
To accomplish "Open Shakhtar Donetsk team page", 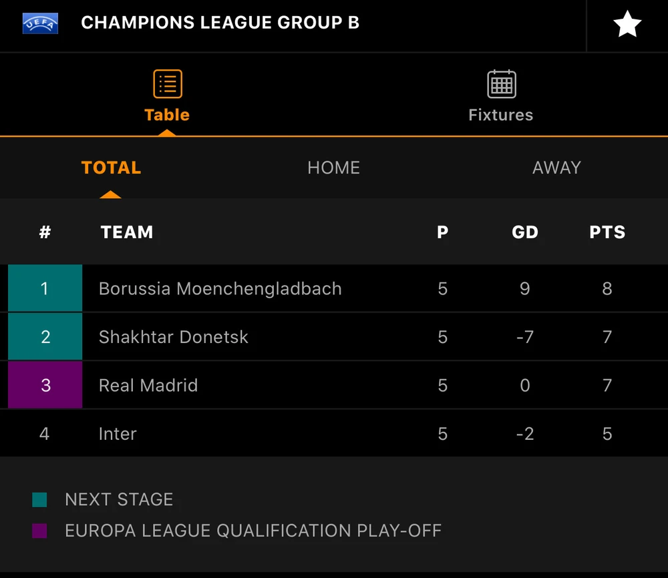I will click(174, 337).
